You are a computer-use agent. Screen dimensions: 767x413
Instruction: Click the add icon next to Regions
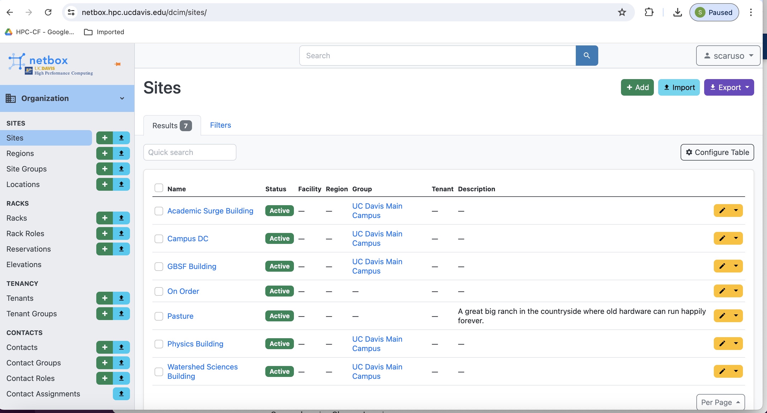105,153
